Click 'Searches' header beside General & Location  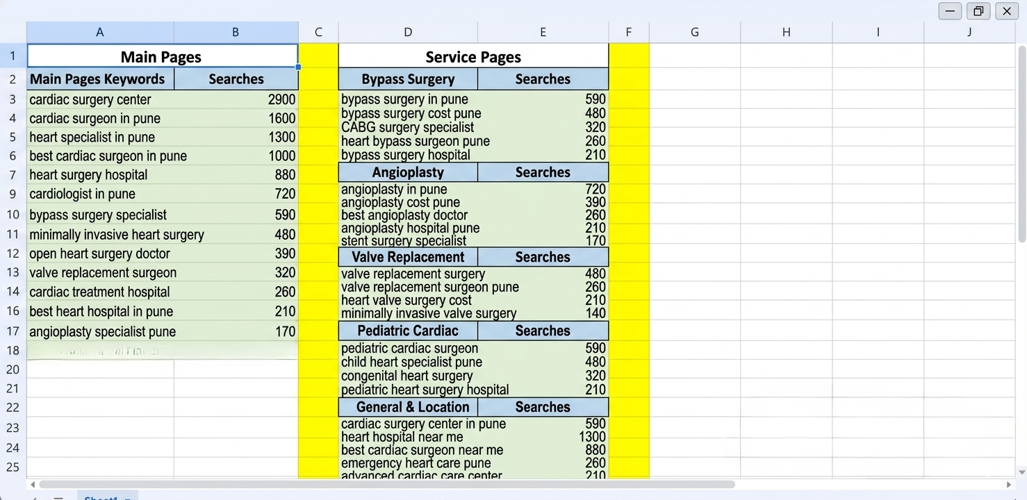point(543,407)
